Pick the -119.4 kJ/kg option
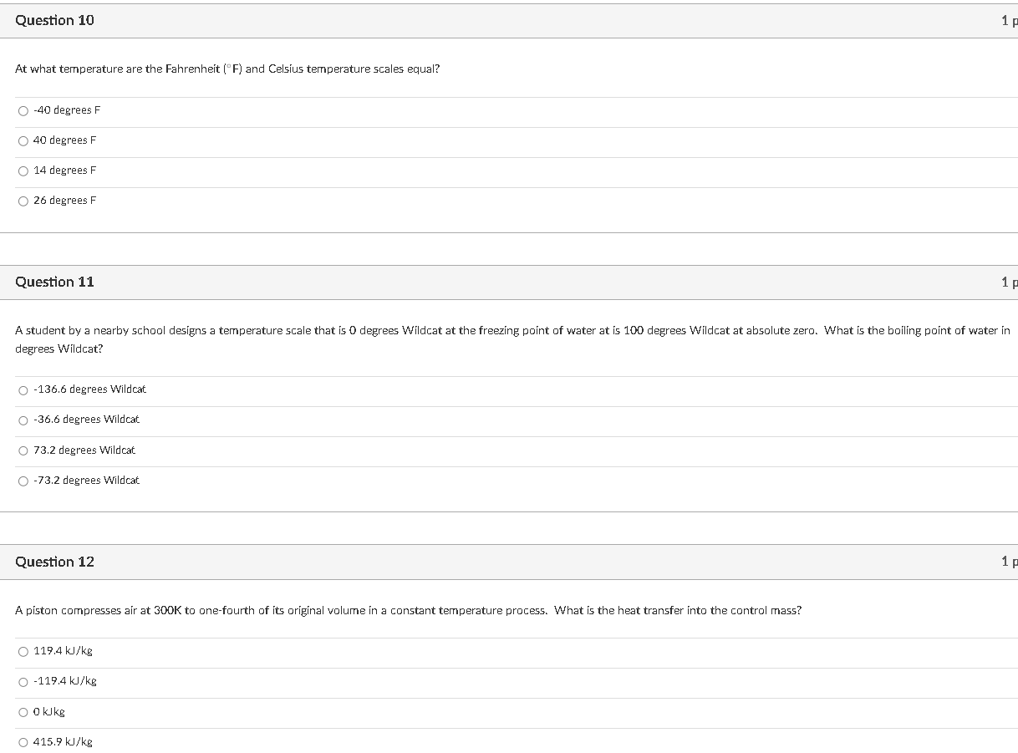 (23, 681)
